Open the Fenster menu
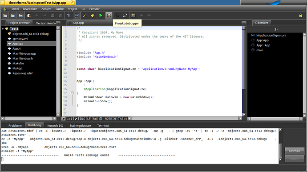The image size is (307, 172). [94, 9]
